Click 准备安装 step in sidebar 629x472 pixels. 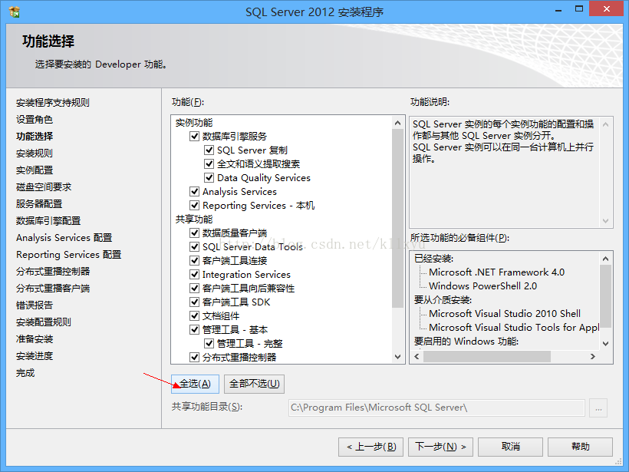pos(35,339)
